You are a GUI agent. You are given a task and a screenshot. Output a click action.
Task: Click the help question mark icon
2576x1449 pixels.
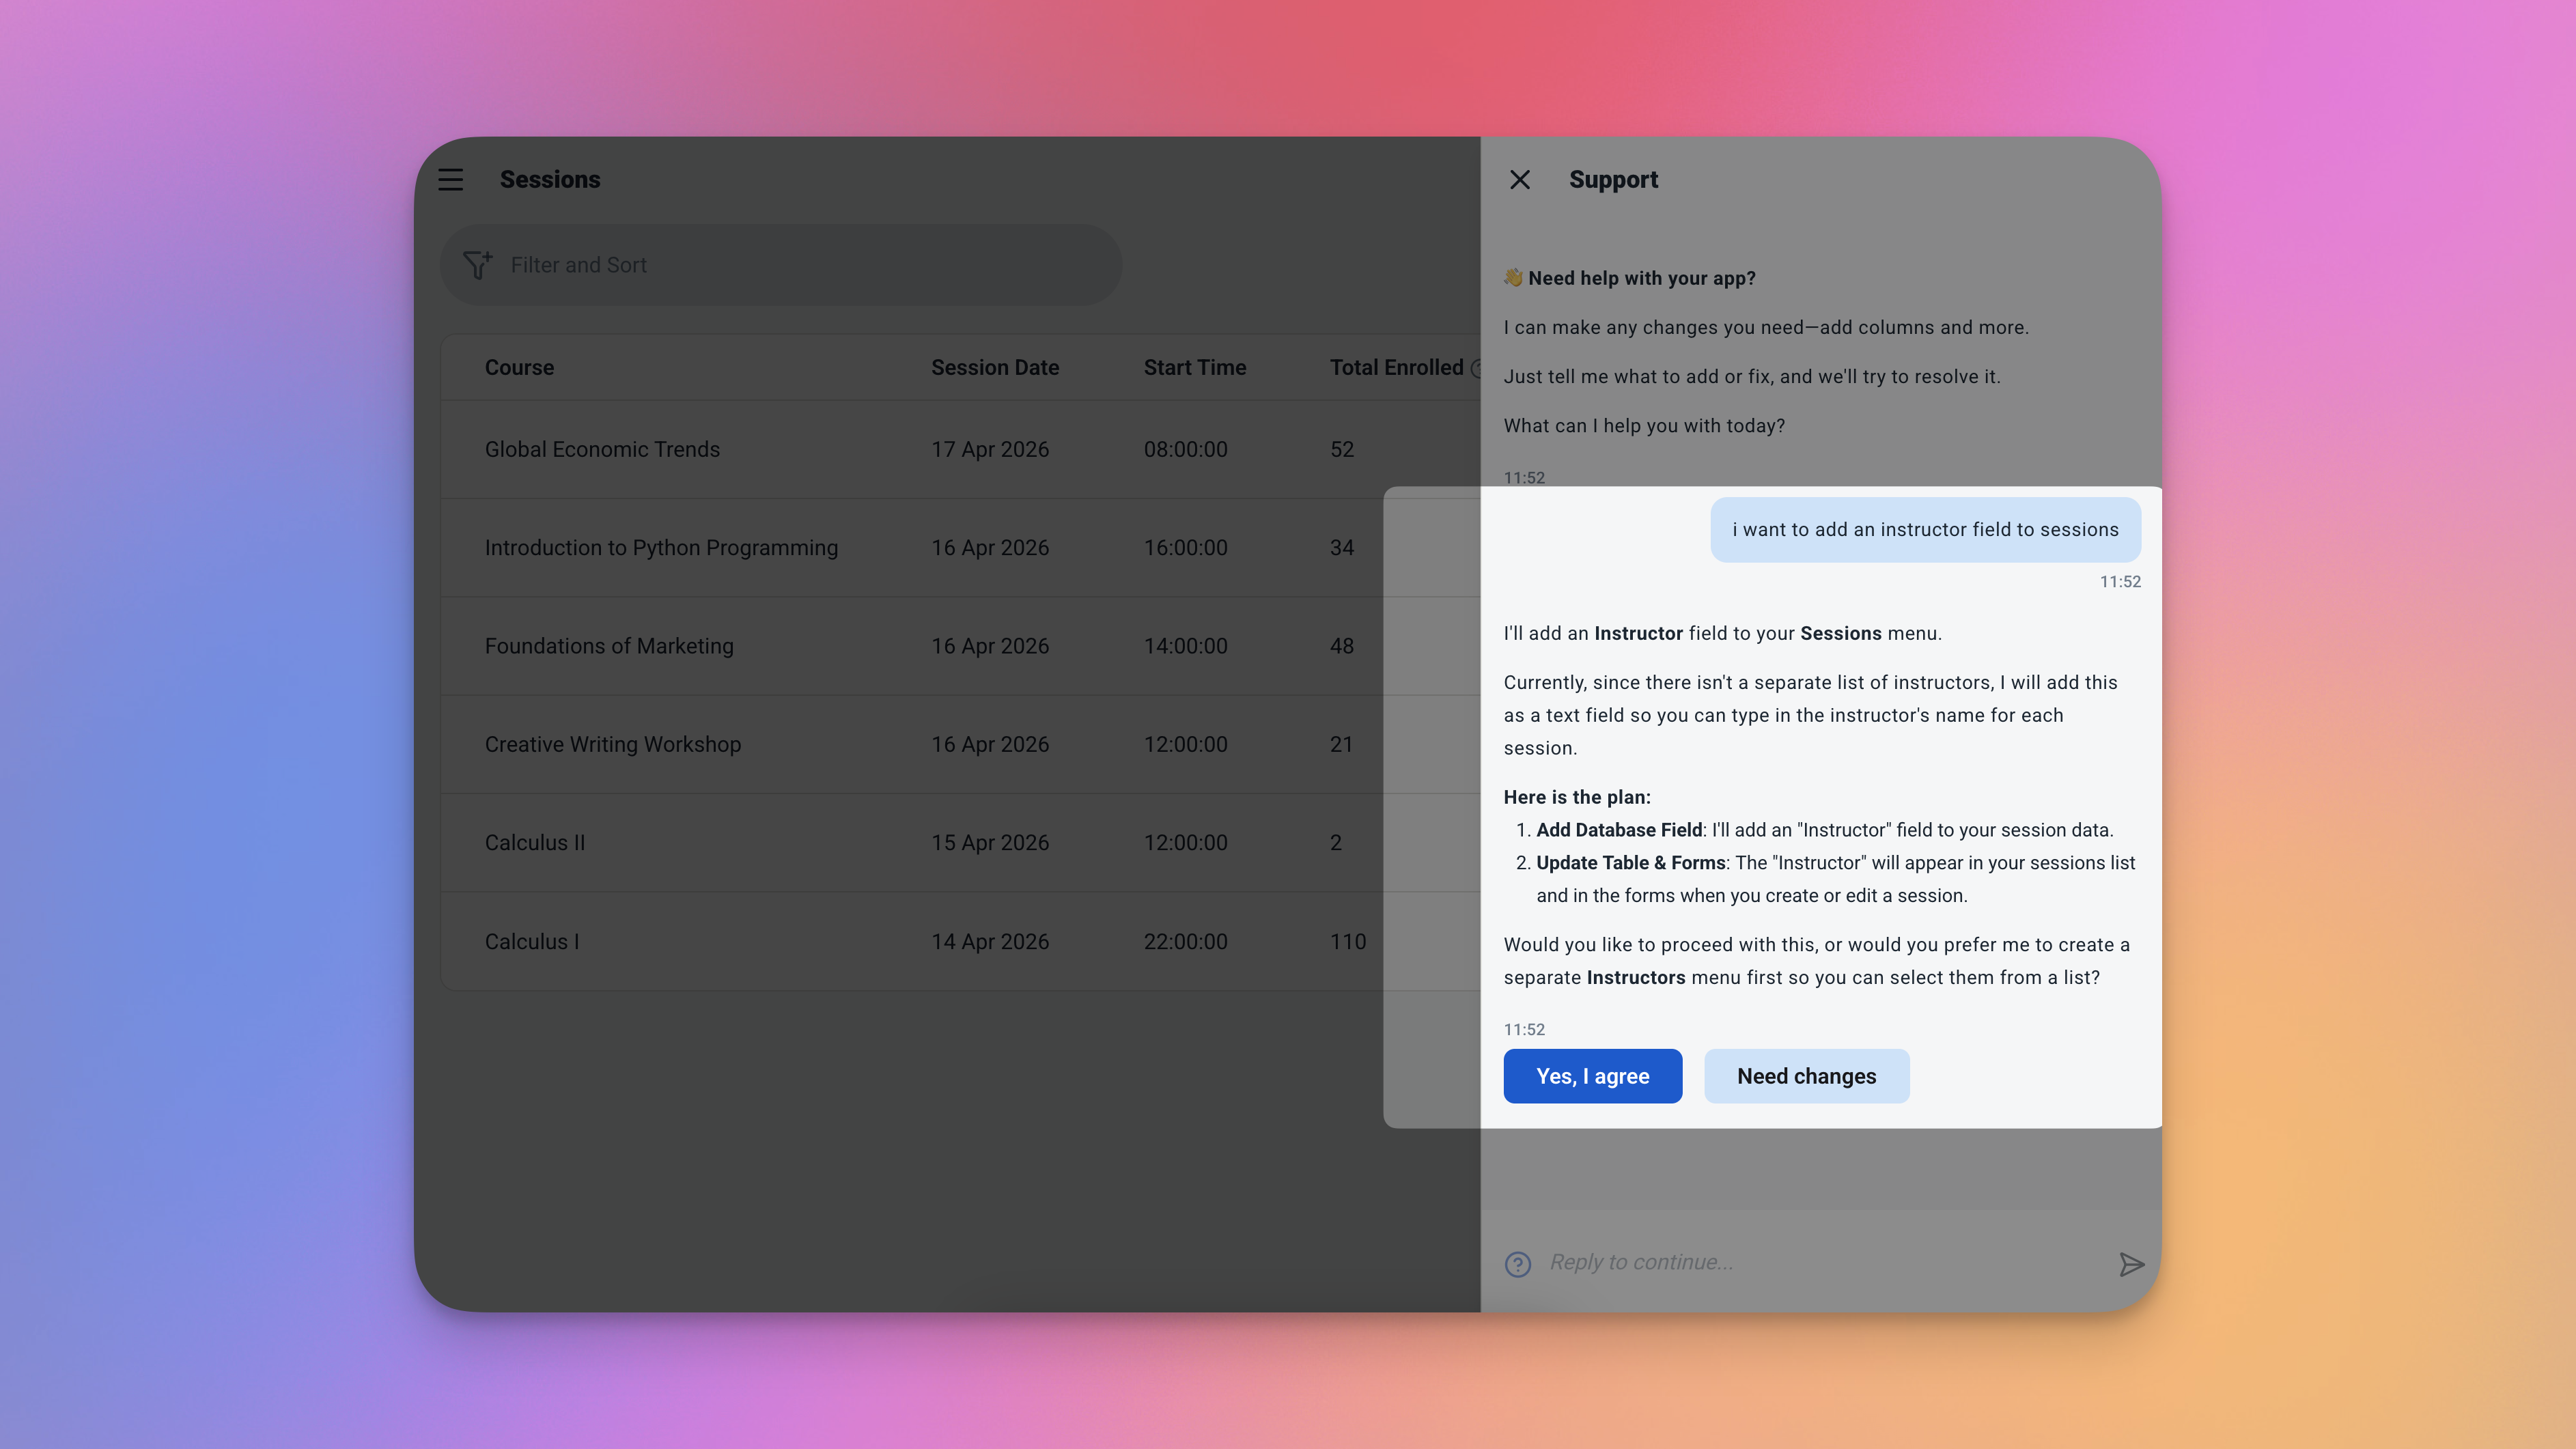tap(1517, 1264)
